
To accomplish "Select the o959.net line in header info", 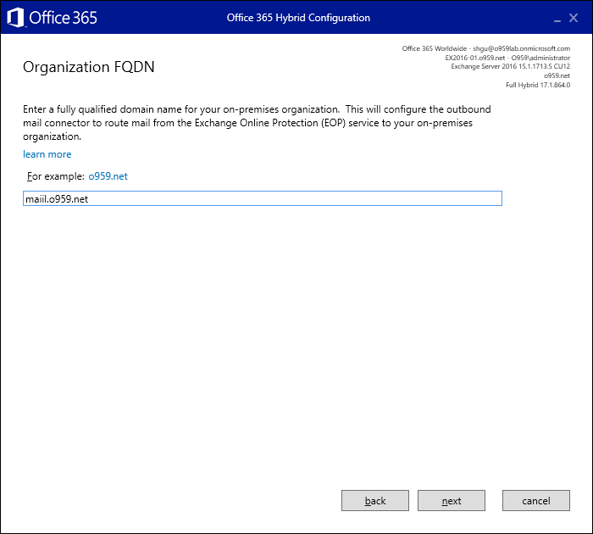I will (557, 75).
